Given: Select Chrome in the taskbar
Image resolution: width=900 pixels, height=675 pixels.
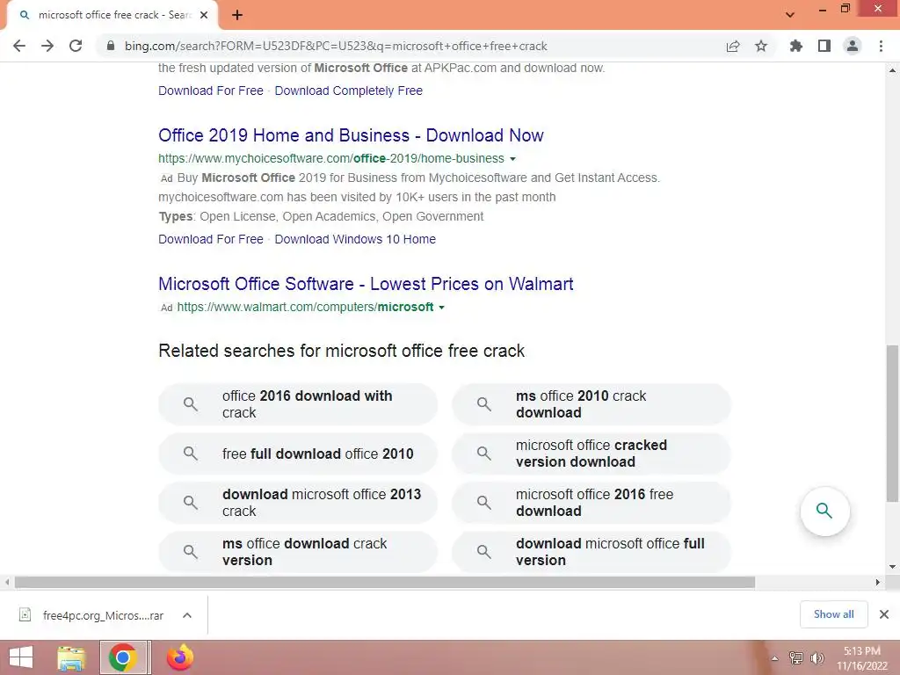Looking at the screenshot, I should pyautogui.click(x=123, y=657).
